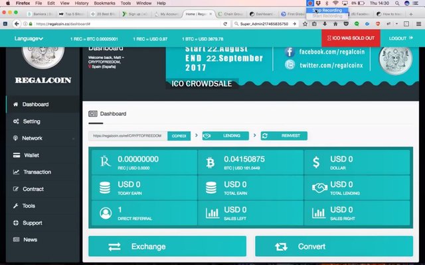Switch to the Top 5 Bitcoin tab
This screenshot has height=265, width=425.
[x=72, y=14]
